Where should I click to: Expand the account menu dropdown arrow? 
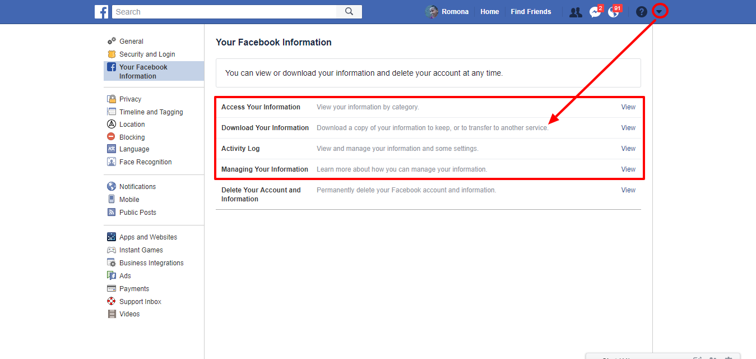click(660, 12)
